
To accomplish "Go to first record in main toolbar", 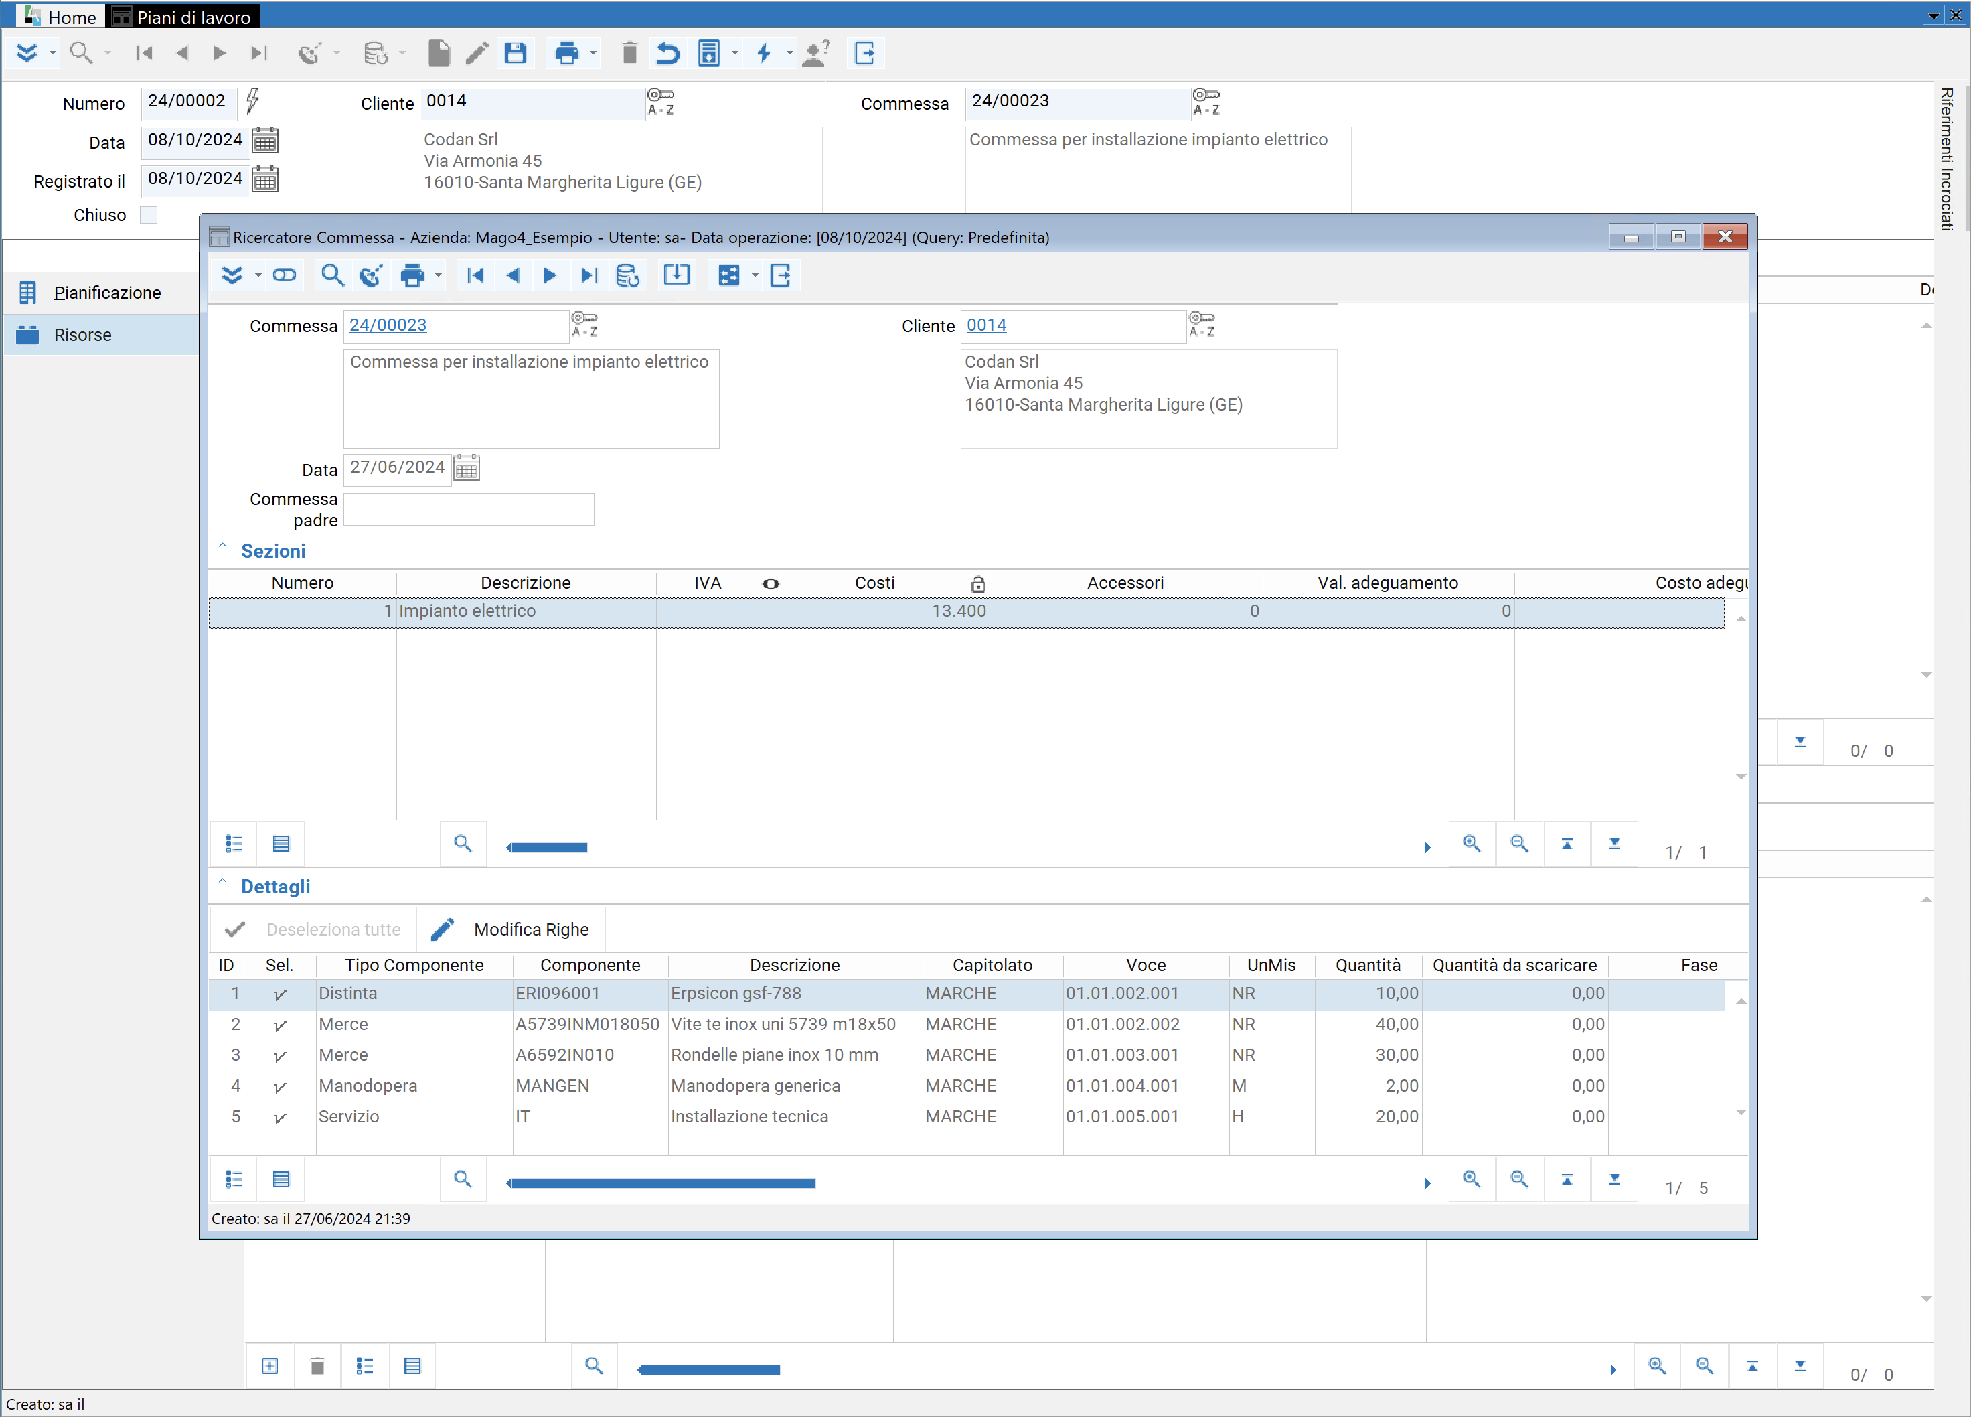I will 144,53.
